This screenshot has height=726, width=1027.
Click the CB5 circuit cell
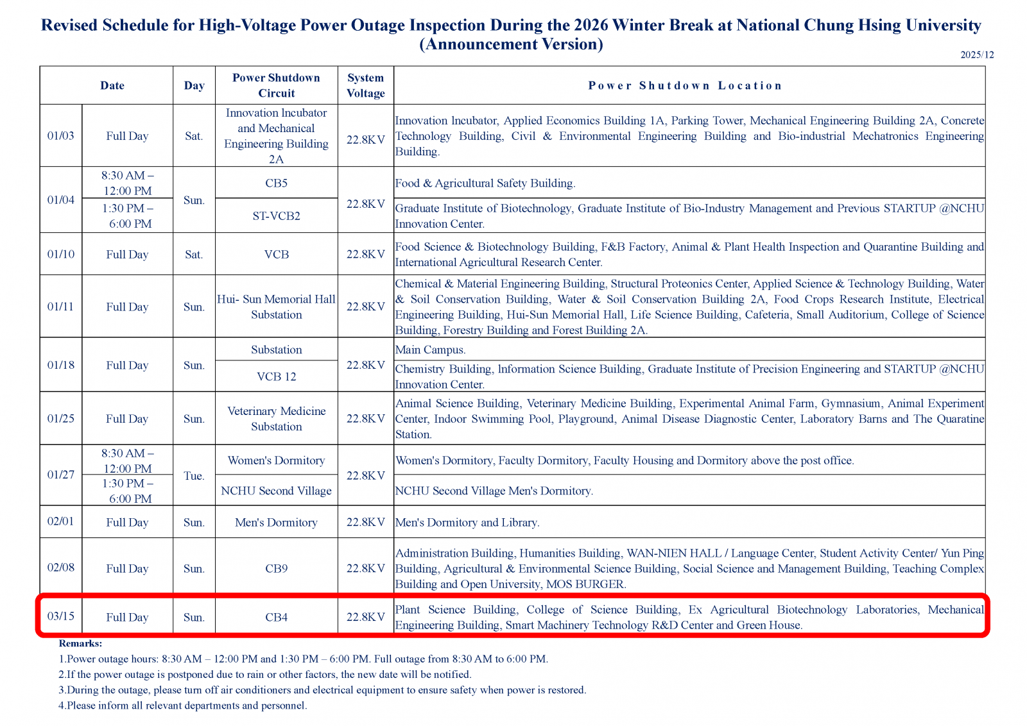pos(276,183)
